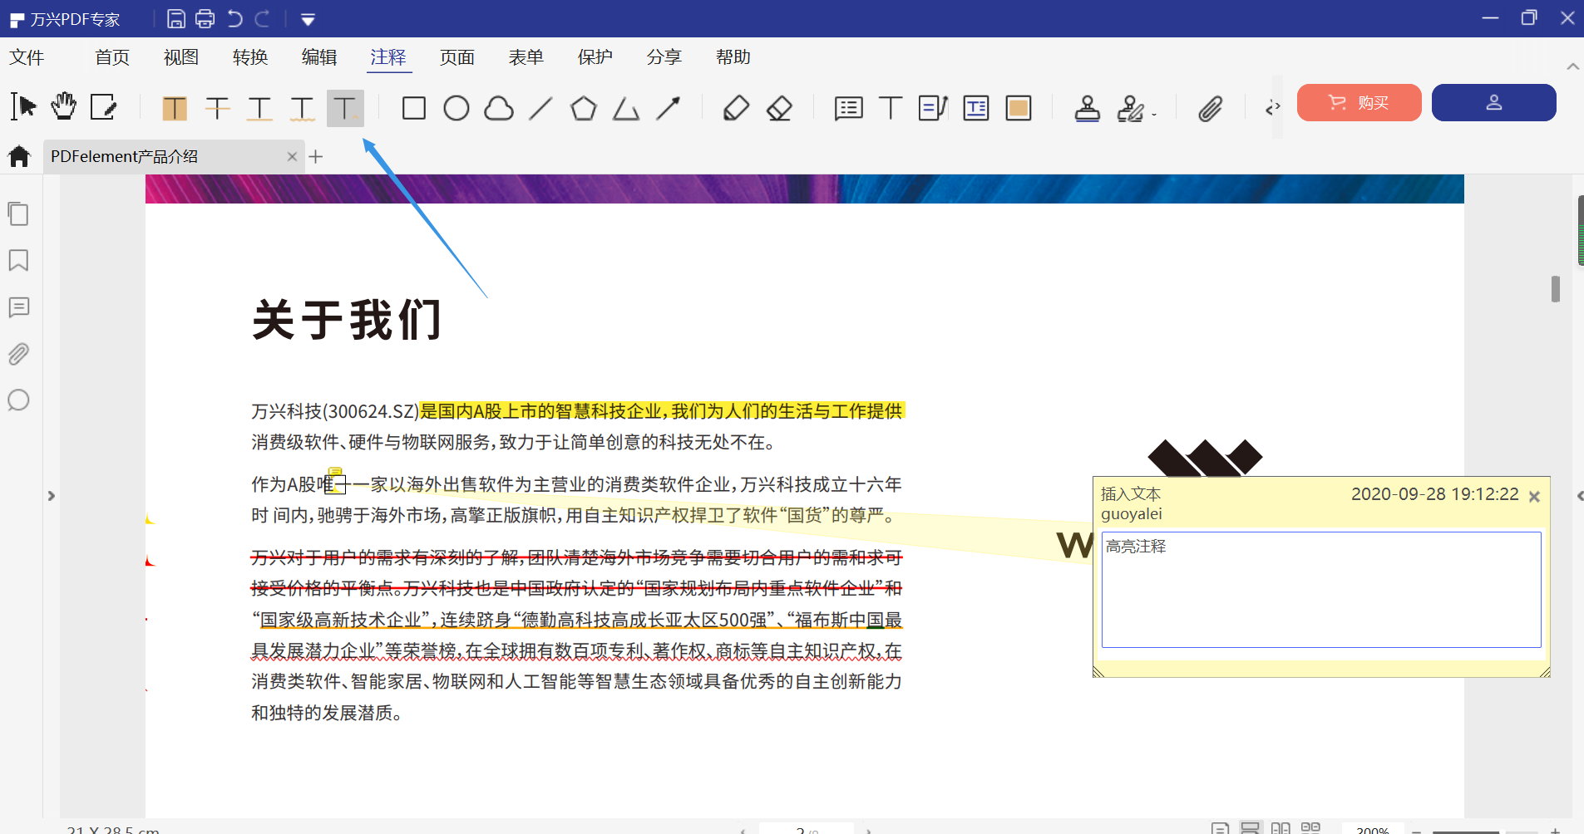Switch to the 视图 tab

click(181, 57)
